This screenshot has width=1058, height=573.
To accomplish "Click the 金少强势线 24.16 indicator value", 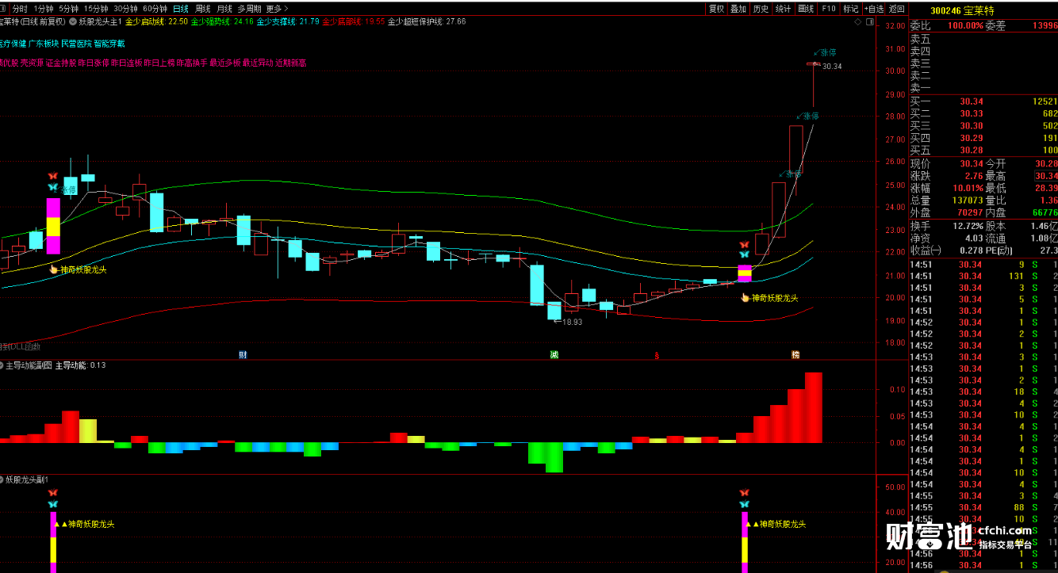I will [222, 22].
